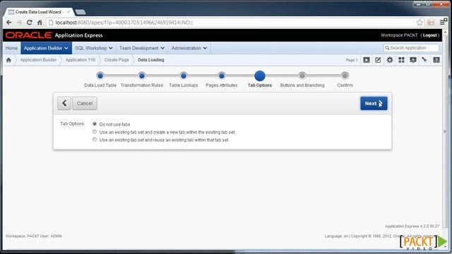Go to Application 116 breadcrumb
Screen dimensions: 452x254
click(x=81, y=60)
